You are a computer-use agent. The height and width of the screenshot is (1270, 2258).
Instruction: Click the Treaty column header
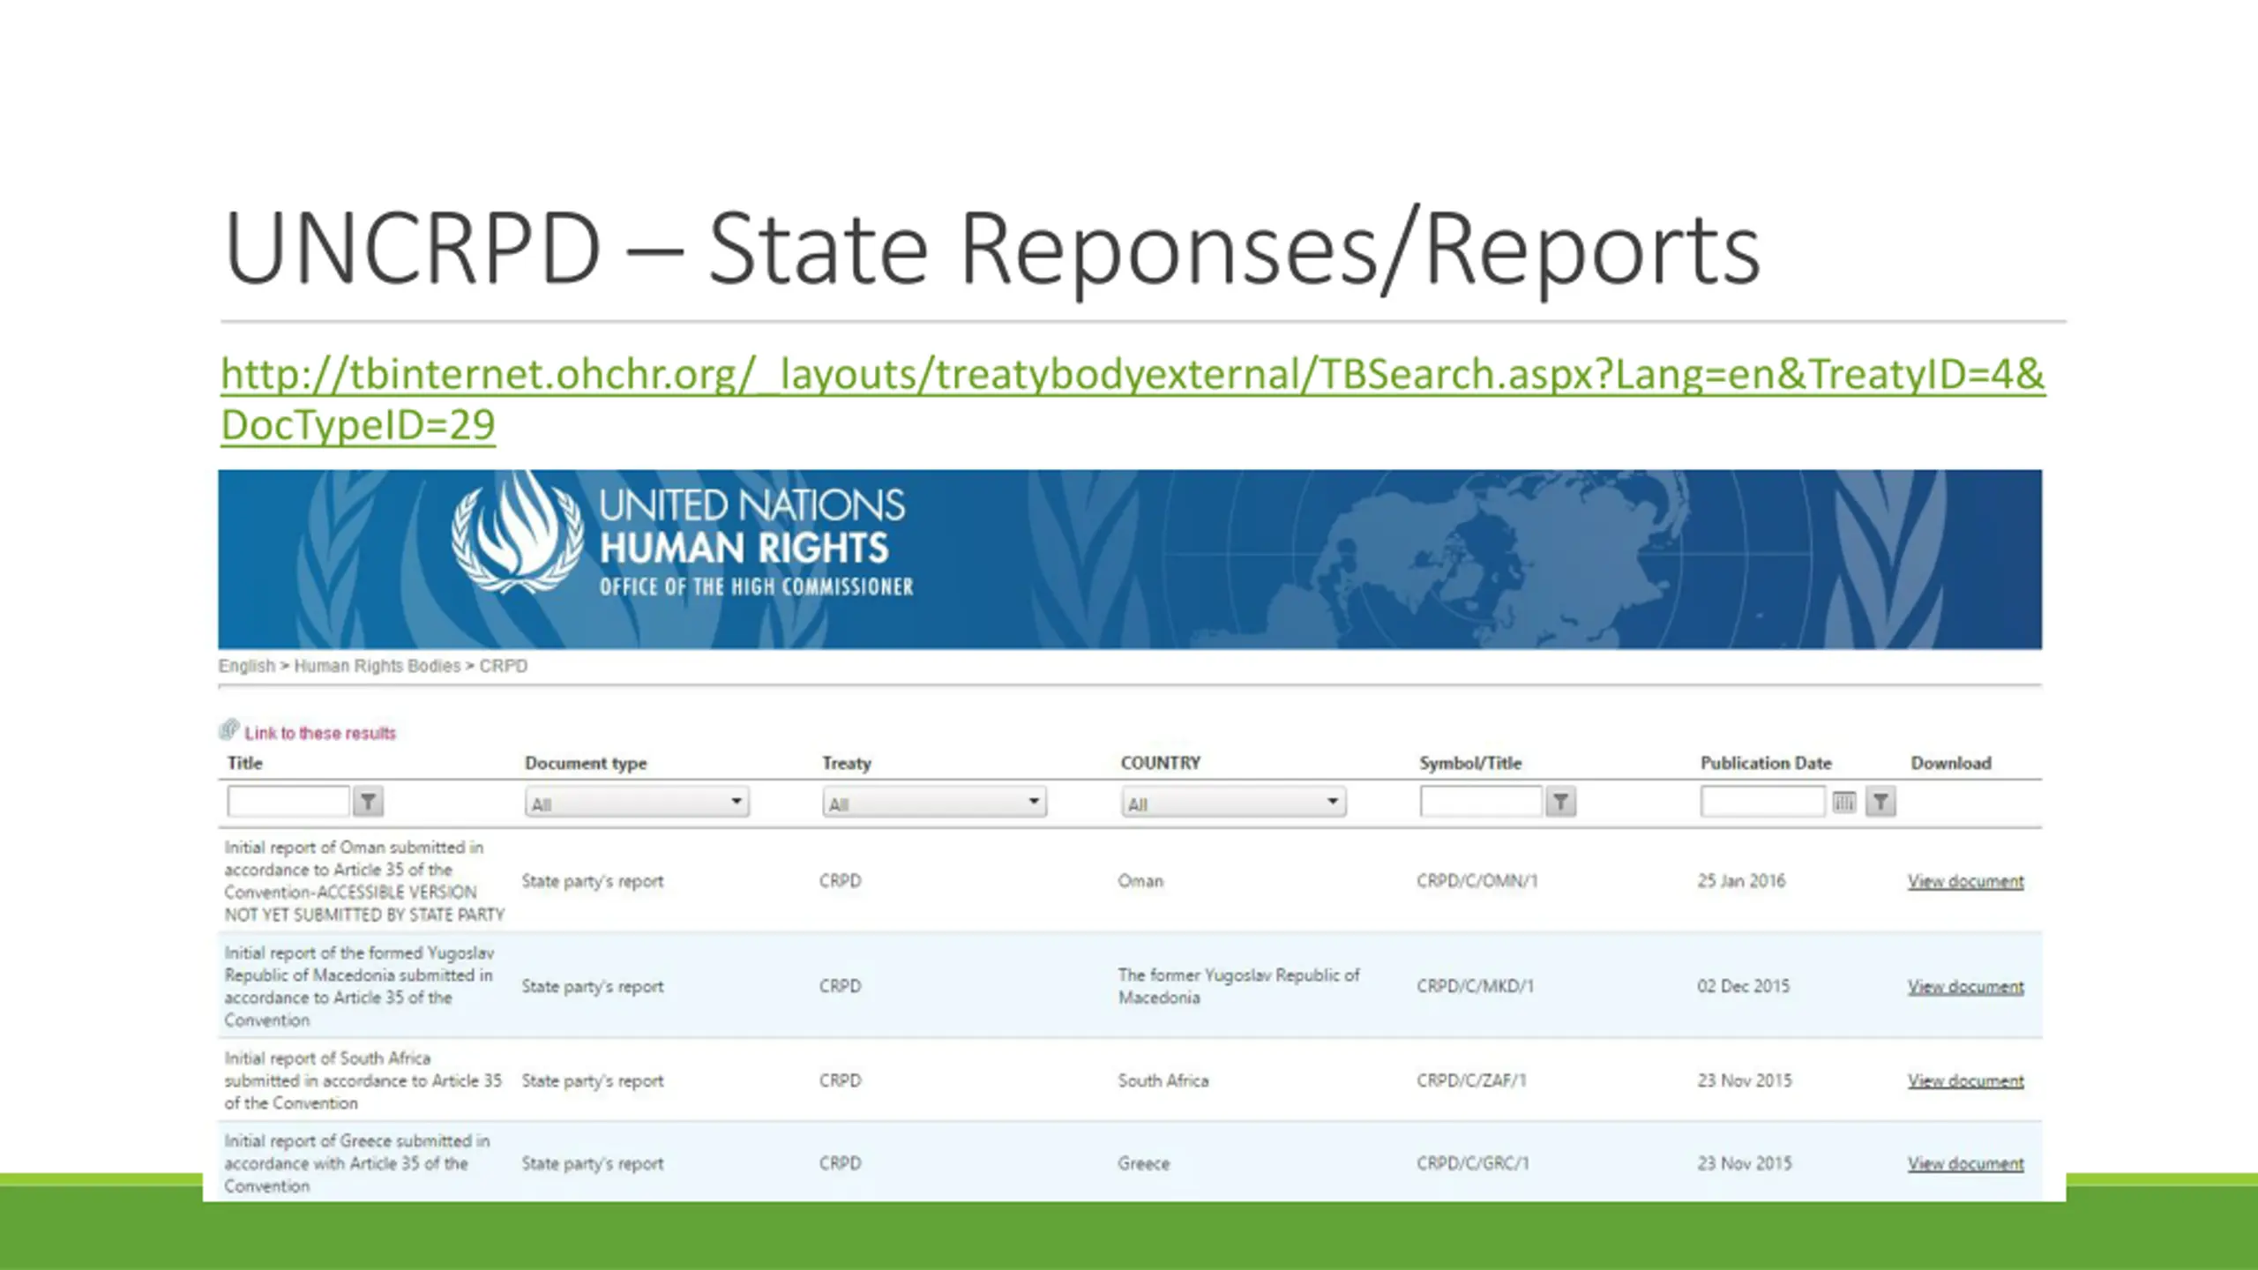(847, 764)
